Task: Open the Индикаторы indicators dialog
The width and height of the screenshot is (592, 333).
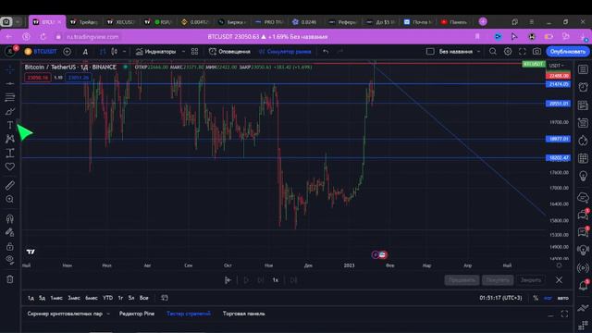Action: pyautogui.click(x=156, y=52)
